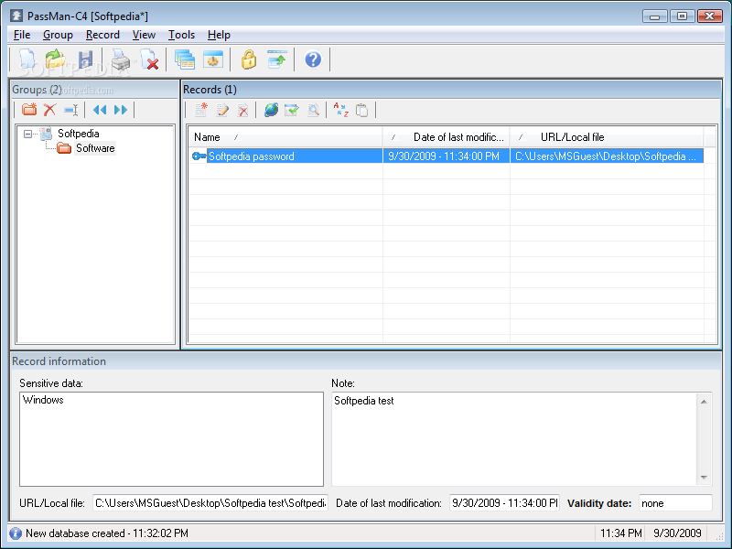Add new record with star document icon
The width and height of the screenshot is (732, 549).
pos(201,110)
